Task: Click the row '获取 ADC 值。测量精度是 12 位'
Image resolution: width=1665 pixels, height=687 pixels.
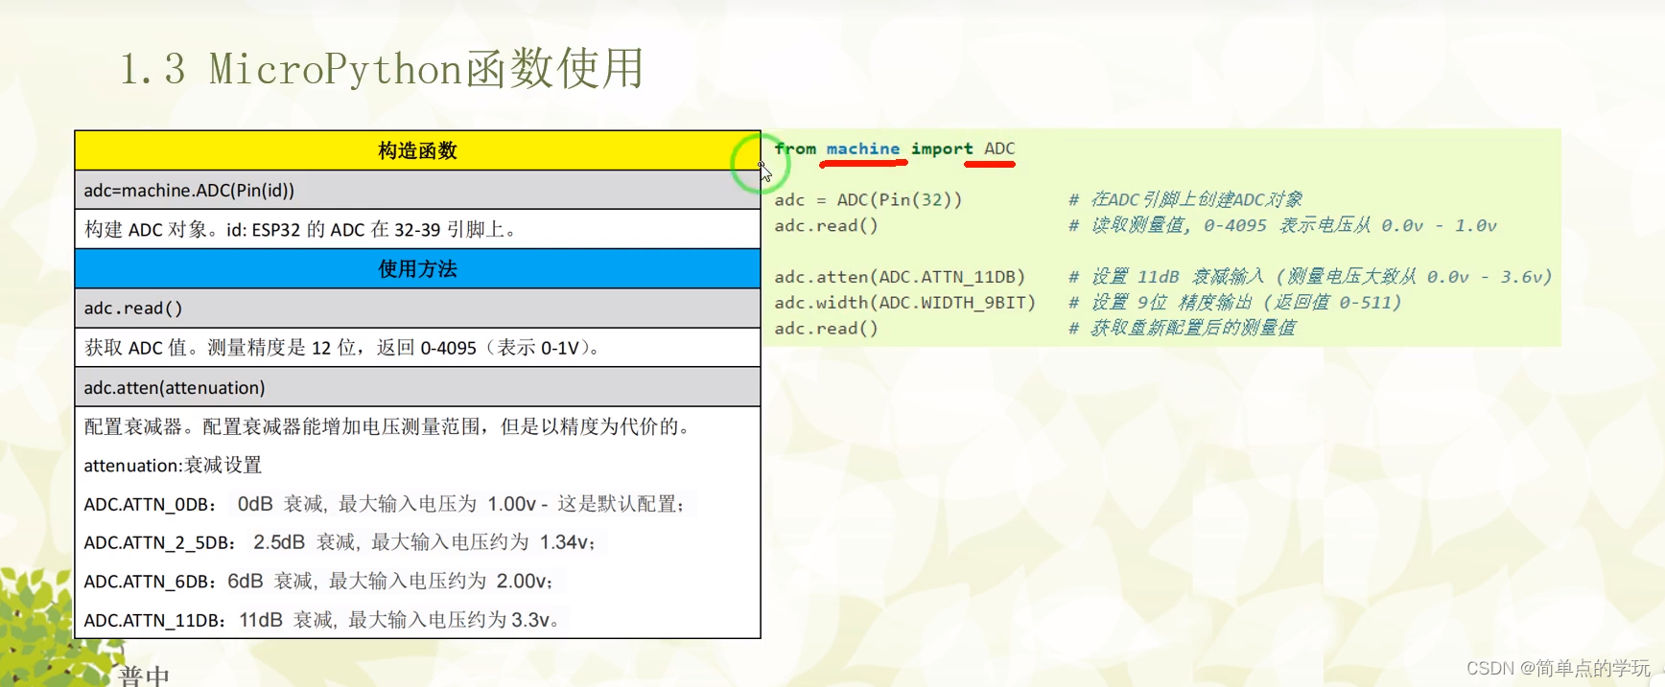Action: coord(417,347)
